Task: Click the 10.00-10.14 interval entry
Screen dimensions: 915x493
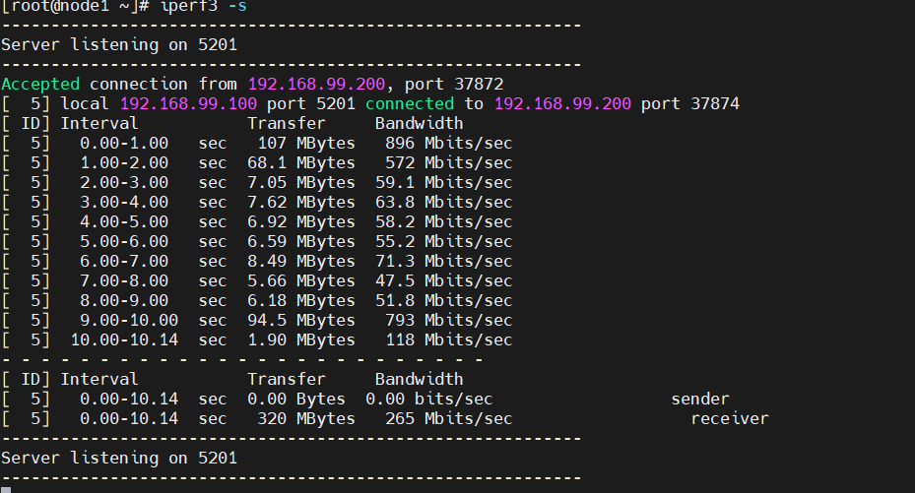Action: coord(124,340)
